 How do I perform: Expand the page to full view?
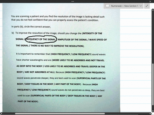[x=147, y=6]
